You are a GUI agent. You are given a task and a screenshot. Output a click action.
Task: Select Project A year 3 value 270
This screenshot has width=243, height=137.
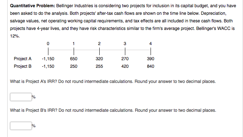[125, 59]
